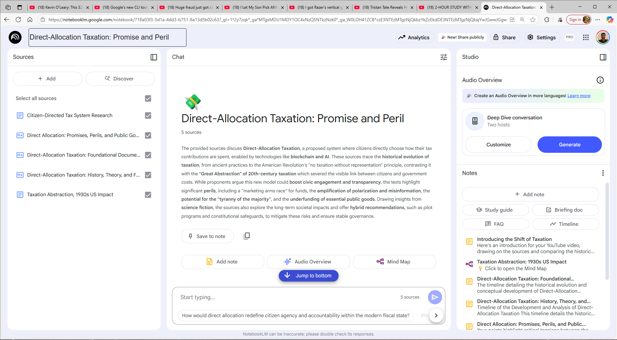617x340 pixels.
Task: Collapse the Studio panel using its icon
Action: click(603, 57)
